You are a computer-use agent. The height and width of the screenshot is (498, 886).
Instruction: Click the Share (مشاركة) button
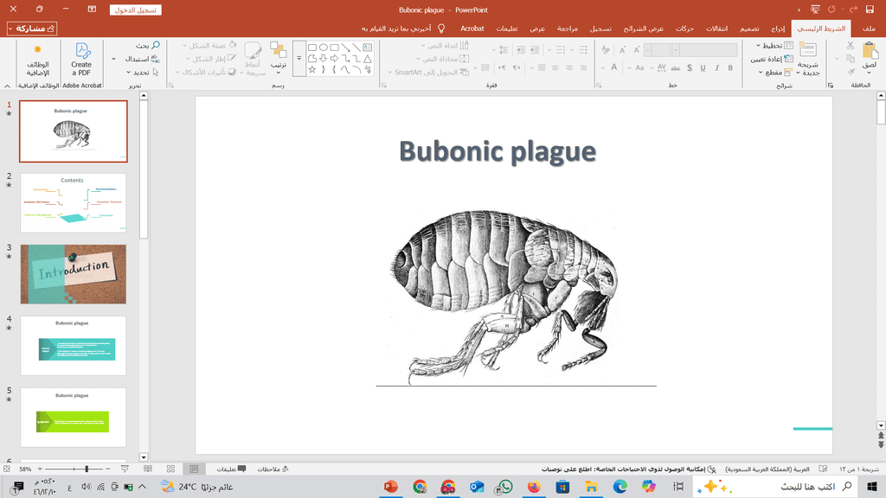(x=32, y=29)
